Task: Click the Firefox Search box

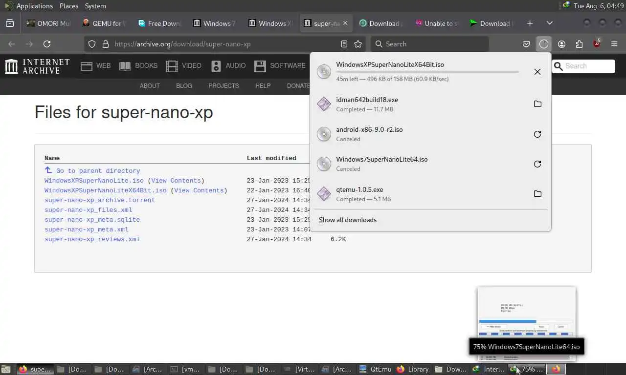Action: pos(429,44)
